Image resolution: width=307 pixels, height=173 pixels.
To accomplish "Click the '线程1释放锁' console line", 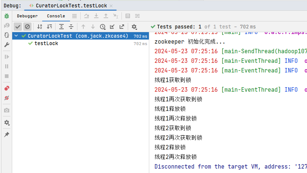I will coord(170,109).
